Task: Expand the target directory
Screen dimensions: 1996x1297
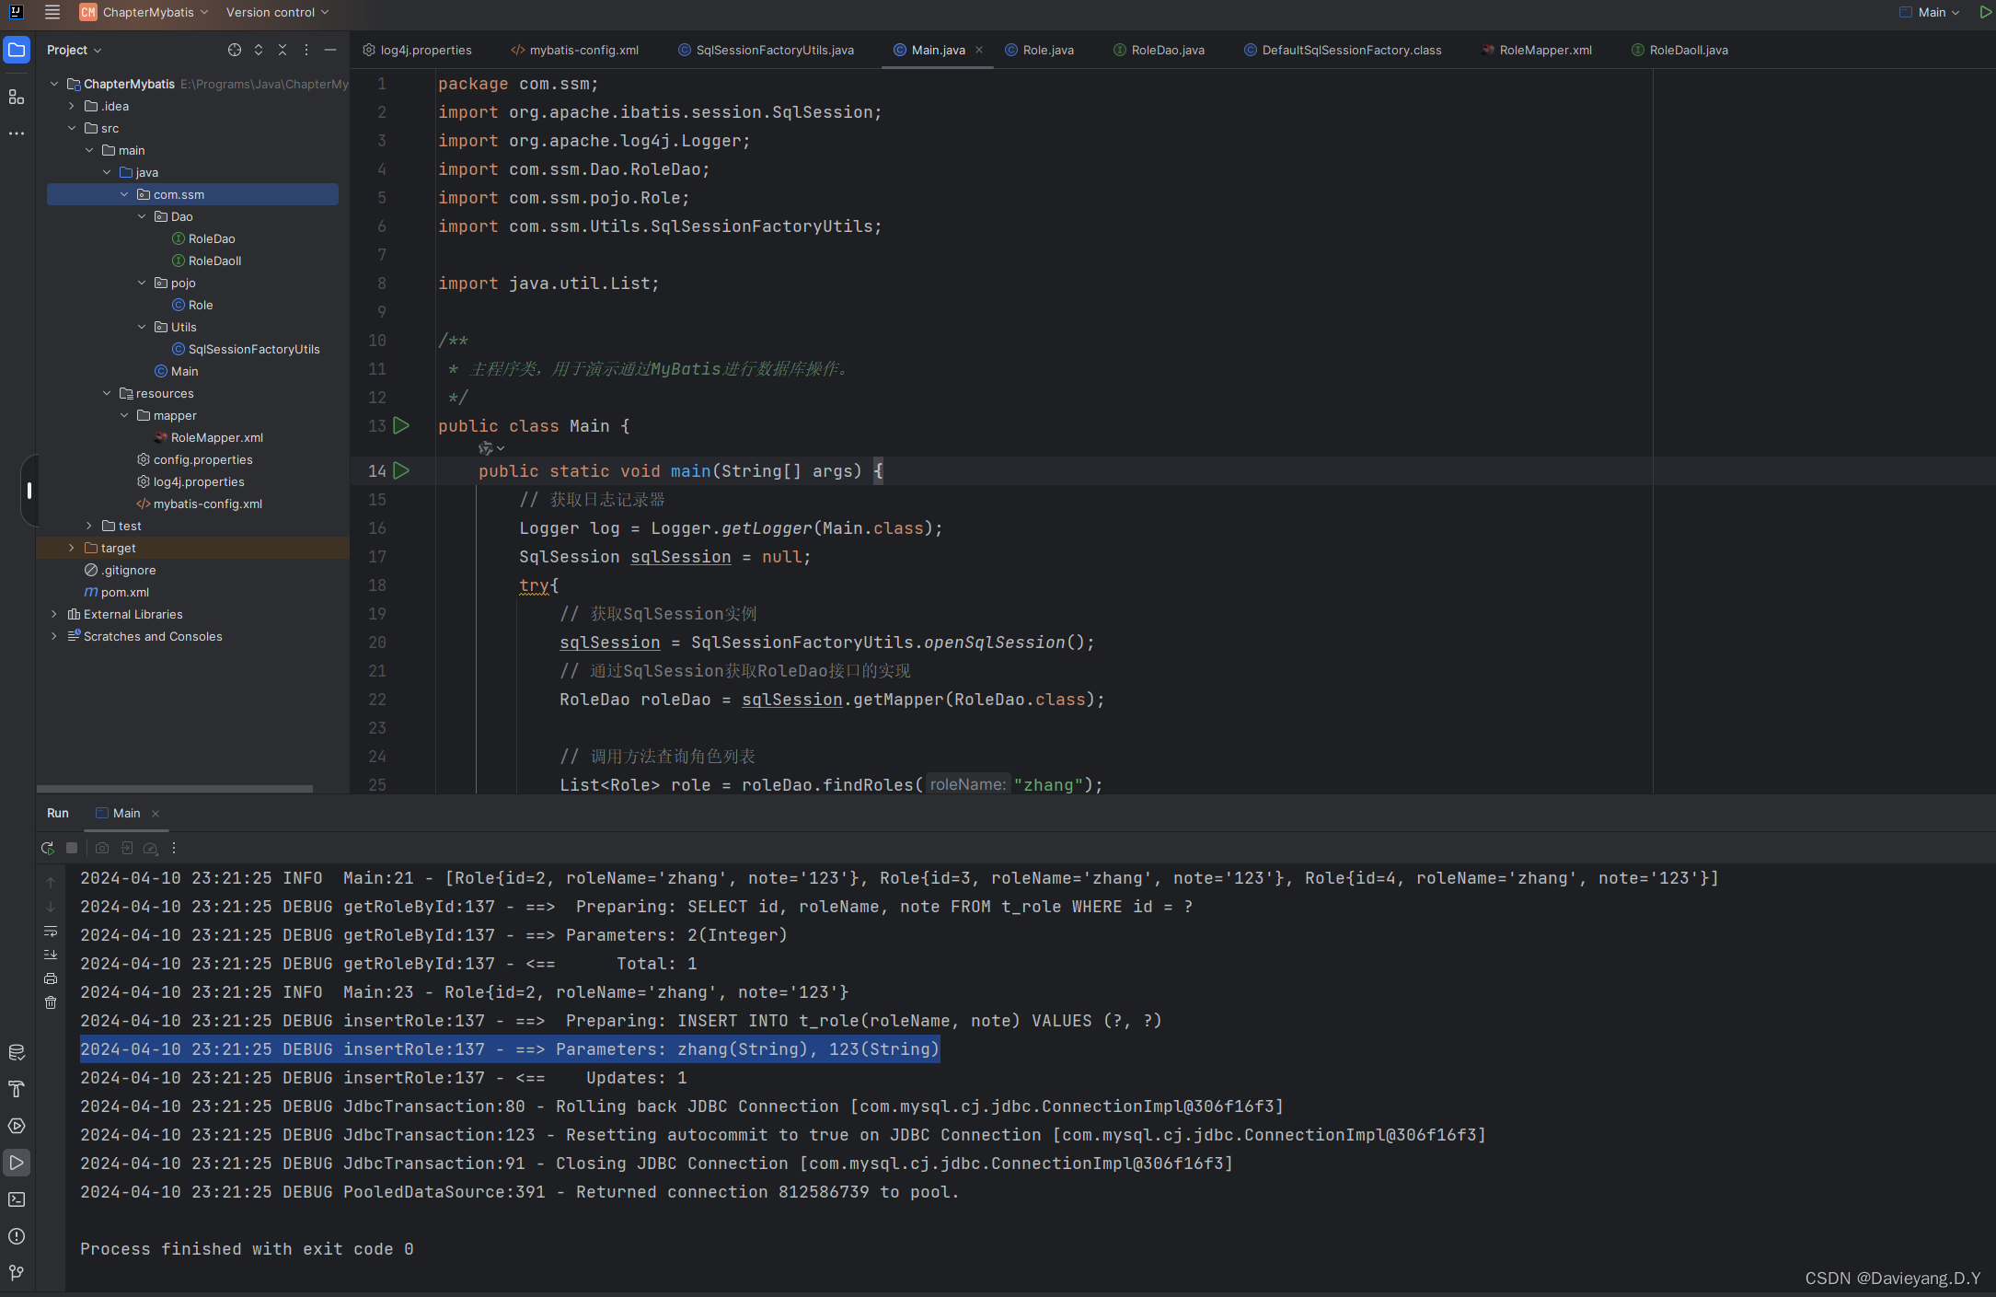Action: click(x=73, y=548)
